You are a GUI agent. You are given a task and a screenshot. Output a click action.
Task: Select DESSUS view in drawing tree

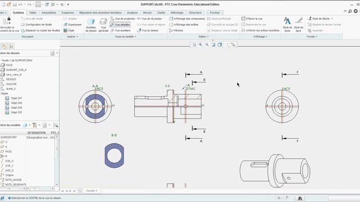pos(11,79)
